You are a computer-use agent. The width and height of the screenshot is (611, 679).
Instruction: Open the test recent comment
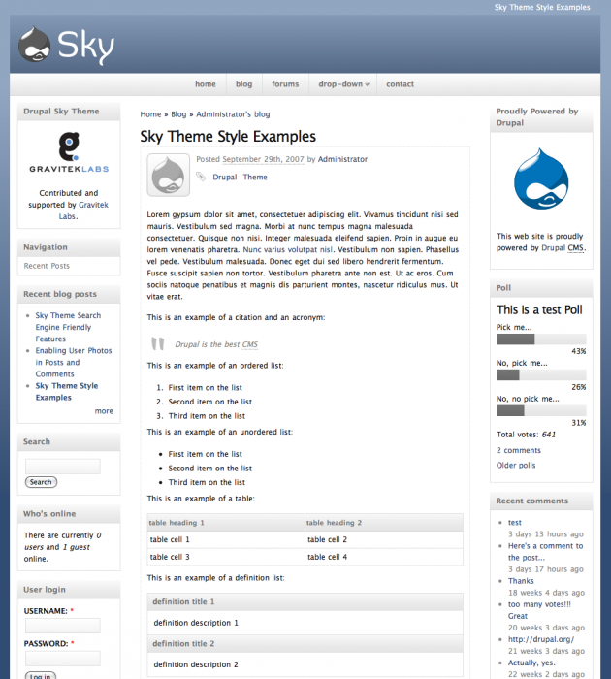coord(514,523)
